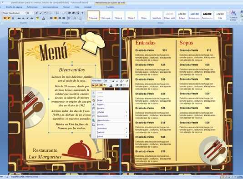This screenshot has width=243, height=179.
Task: Choose Fuente... in the context menu
Action: pyautogui.click(x=110, y=104)
